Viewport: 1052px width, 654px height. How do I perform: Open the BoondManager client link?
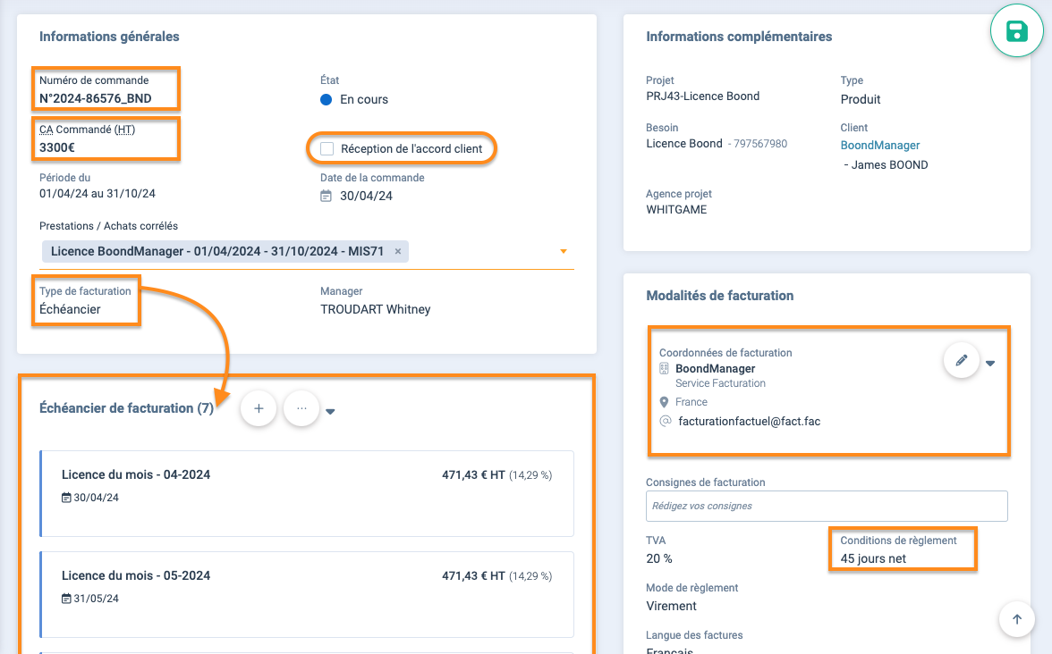click(x=879, y=145)
